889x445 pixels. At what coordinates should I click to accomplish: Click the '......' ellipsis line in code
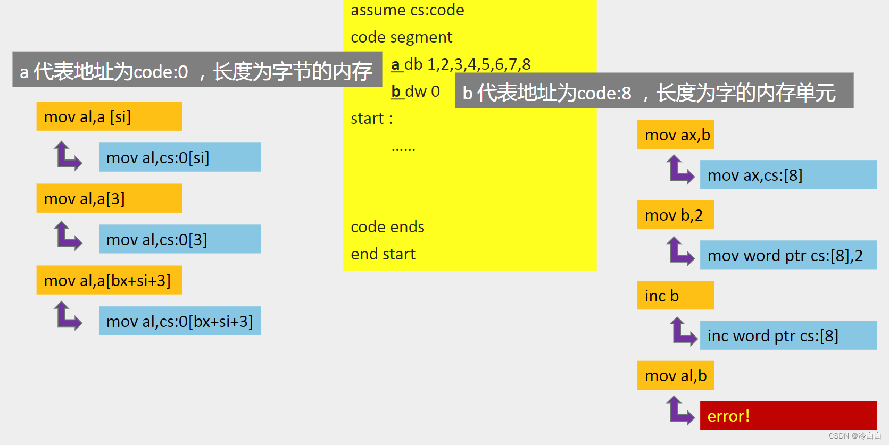[403, 149]
